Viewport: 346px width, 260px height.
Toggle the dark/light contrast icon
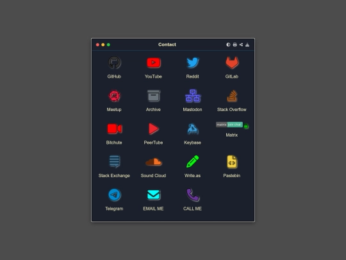(228, 45)
